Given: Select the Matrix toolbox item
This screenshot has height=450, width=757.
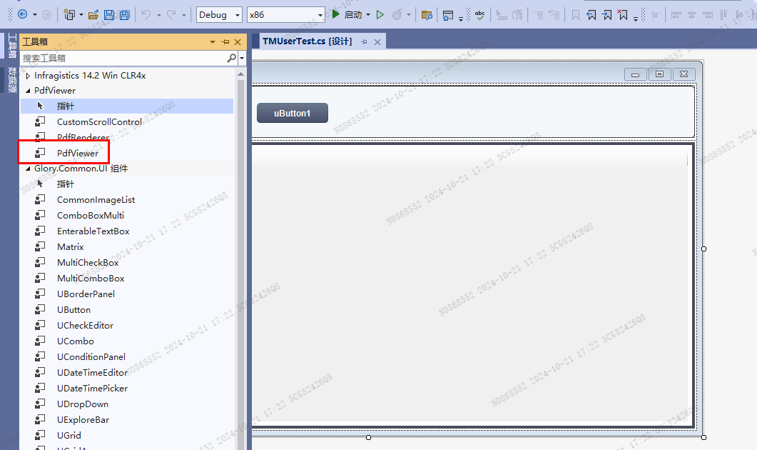Looking at the screenshot, I should [x=127, y=247].
